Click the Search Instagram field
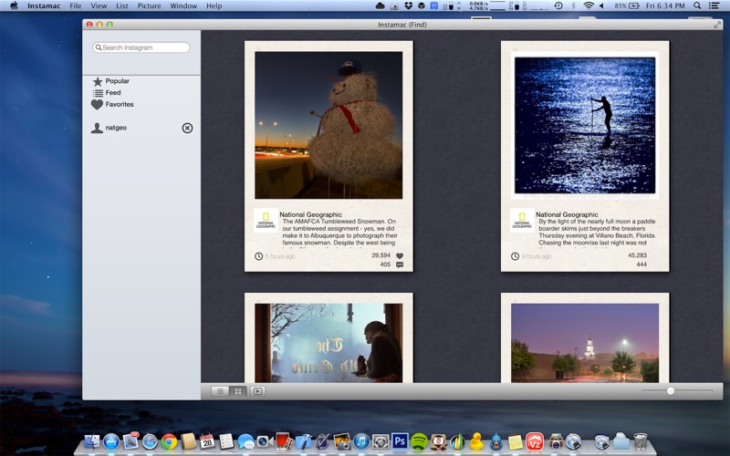This screenshot has width=730, height=456. tap(141, 47)
